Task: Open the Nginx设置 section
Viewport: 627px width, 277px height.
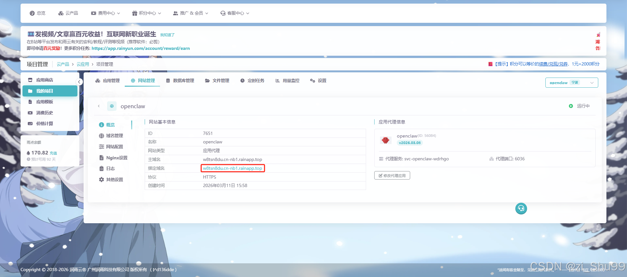Action: point(117,158)
